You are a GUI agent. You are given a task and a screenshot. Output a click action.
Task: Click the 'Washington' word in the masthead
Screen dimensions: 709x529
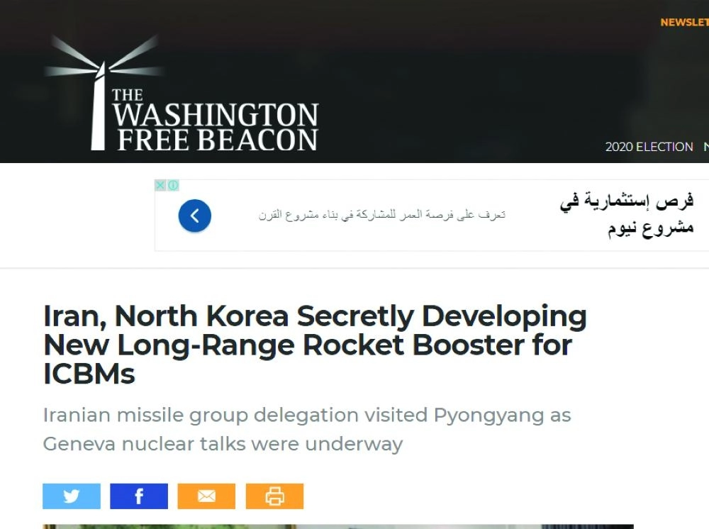(216, 114)
